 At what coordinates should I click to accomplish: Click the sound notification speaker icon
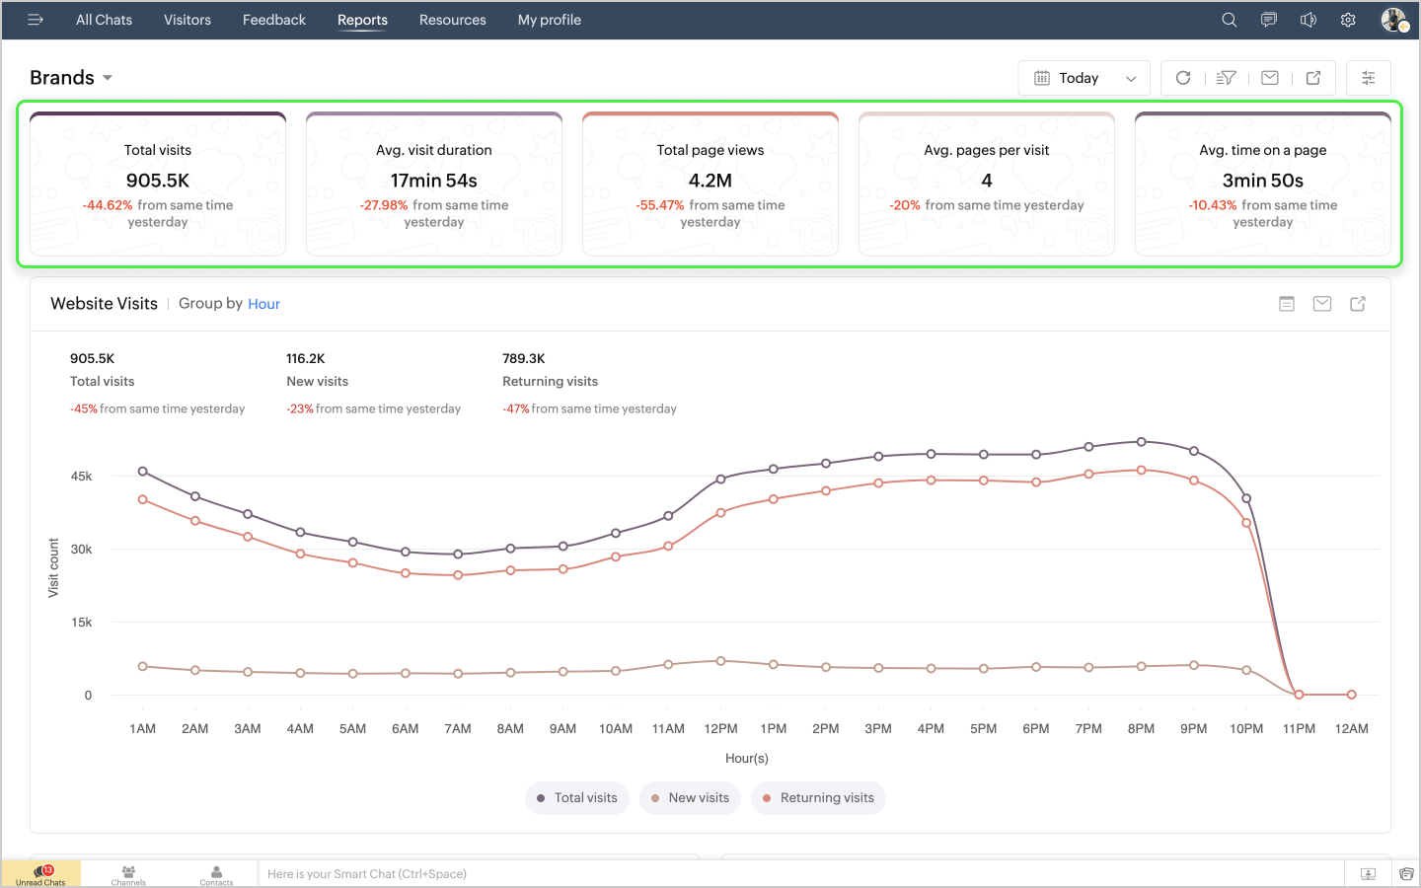(1309, 20)
